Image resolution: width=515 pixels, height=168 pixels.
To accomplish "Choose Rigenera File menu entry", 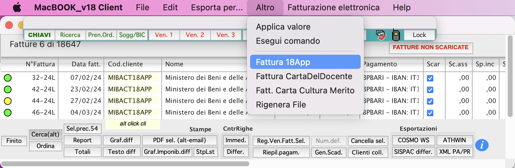I will coord(305,105).
